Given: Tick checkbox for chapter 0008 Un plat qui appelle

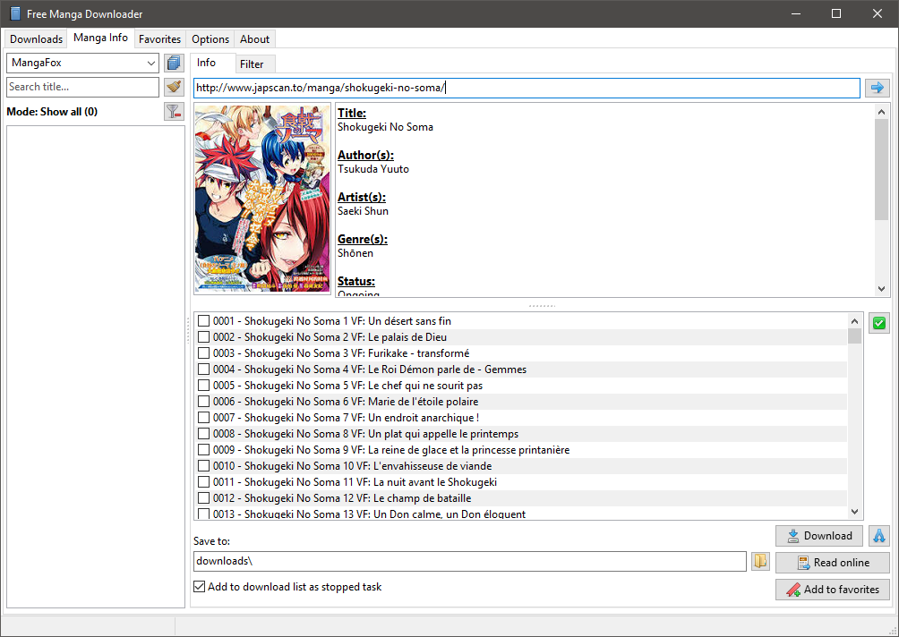Looking at the screenshot, I should [203, 434].
